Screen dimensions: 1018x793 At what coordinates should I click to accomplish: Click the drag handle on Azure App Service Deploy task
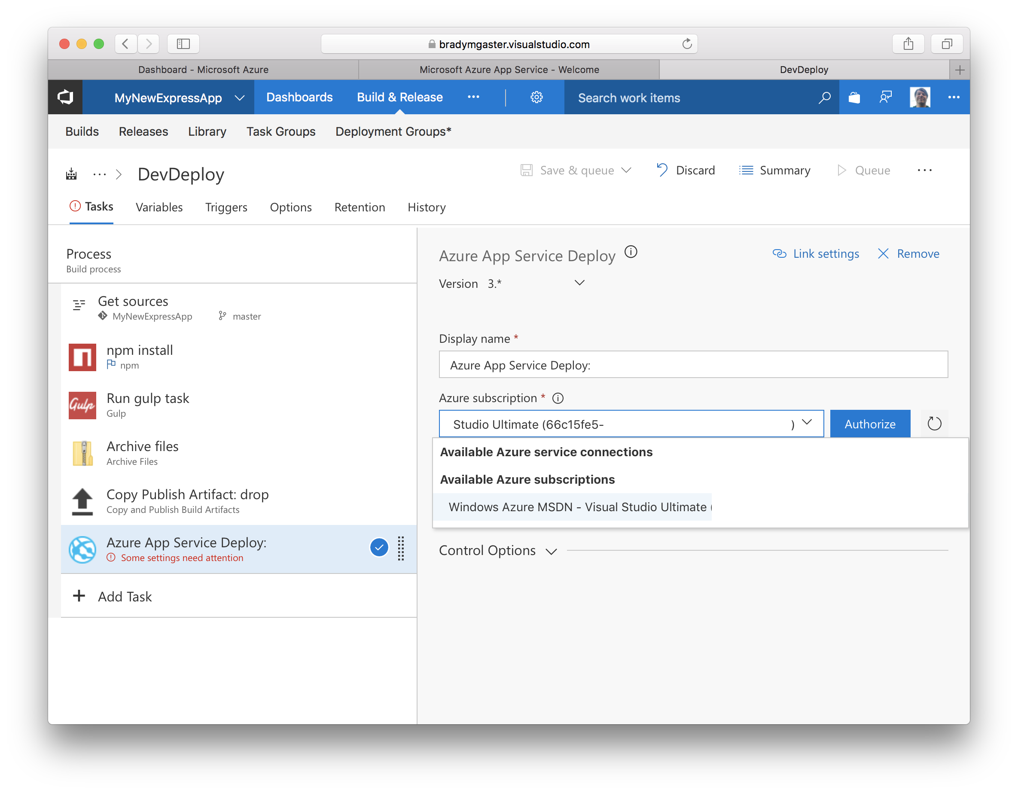point(401,548)
